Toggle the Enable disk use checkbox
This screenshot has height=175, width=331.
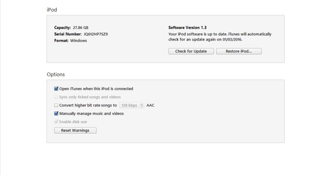pyautogui.click(x=56, y=122)
